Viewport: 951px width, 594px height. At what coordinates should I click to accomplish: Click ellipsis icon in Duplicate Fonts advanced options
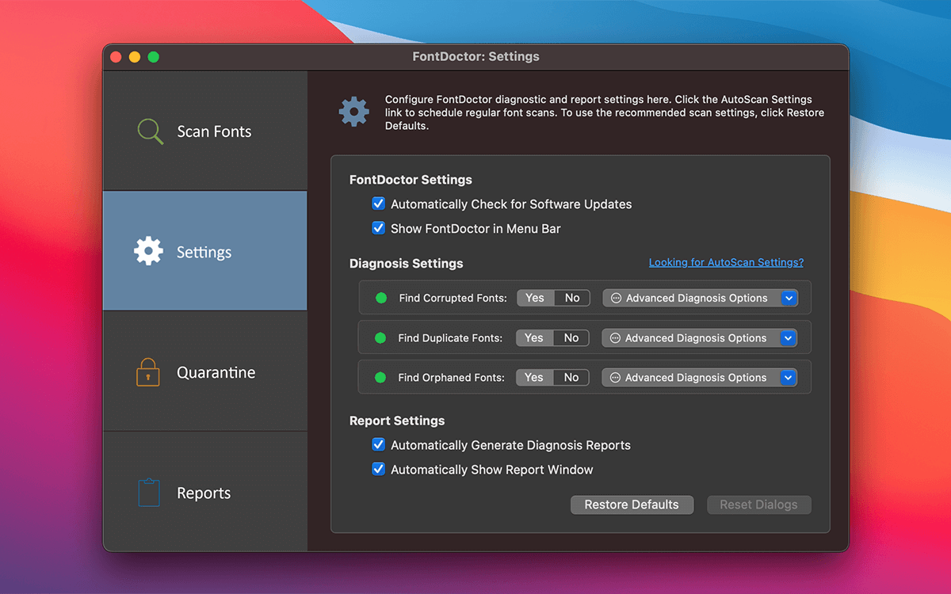coord(614,338)
